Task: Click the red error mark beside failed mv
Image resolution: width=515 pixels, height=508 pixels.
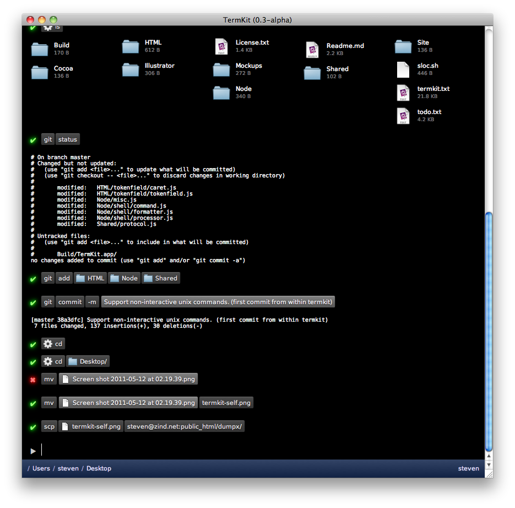Action: (33, 380)
